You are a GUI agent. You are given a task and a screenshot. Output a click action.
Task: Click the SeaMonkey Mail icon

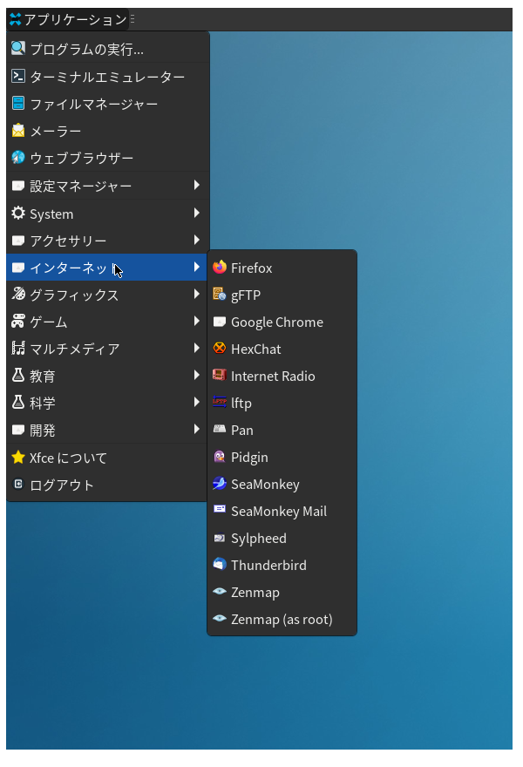pos(220,510)
